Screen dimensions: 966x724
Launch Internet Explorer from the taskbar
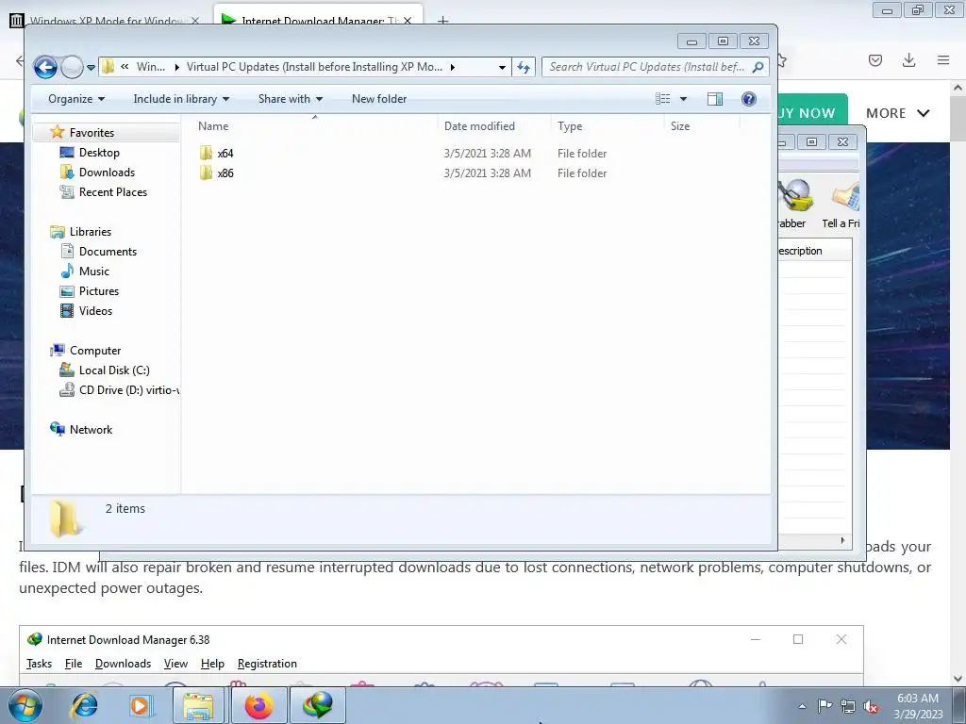click(84, 705)
